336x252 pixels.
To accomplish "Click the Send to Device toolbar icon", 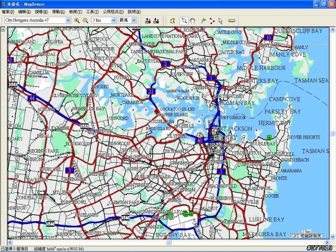I will coord(148,20).
